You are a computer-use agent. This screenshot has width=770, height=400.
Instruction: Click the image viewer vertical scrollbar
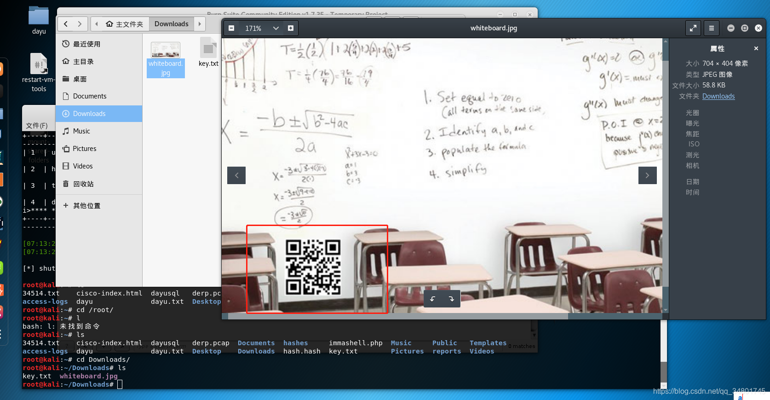click(665, 175)
